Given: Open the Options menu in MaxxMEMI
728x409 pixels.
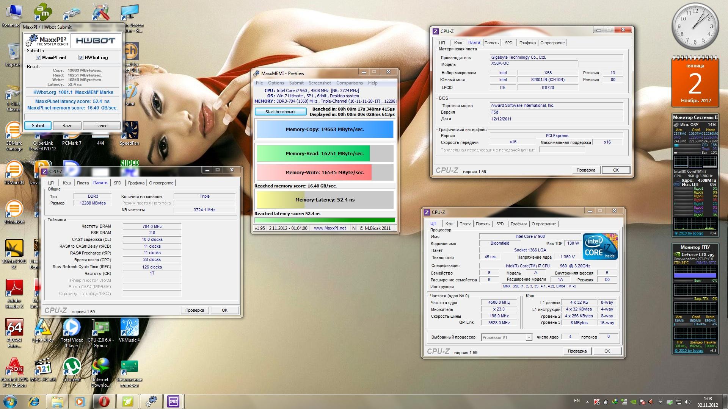Looking at the screenshot, I should click(276, 83).
